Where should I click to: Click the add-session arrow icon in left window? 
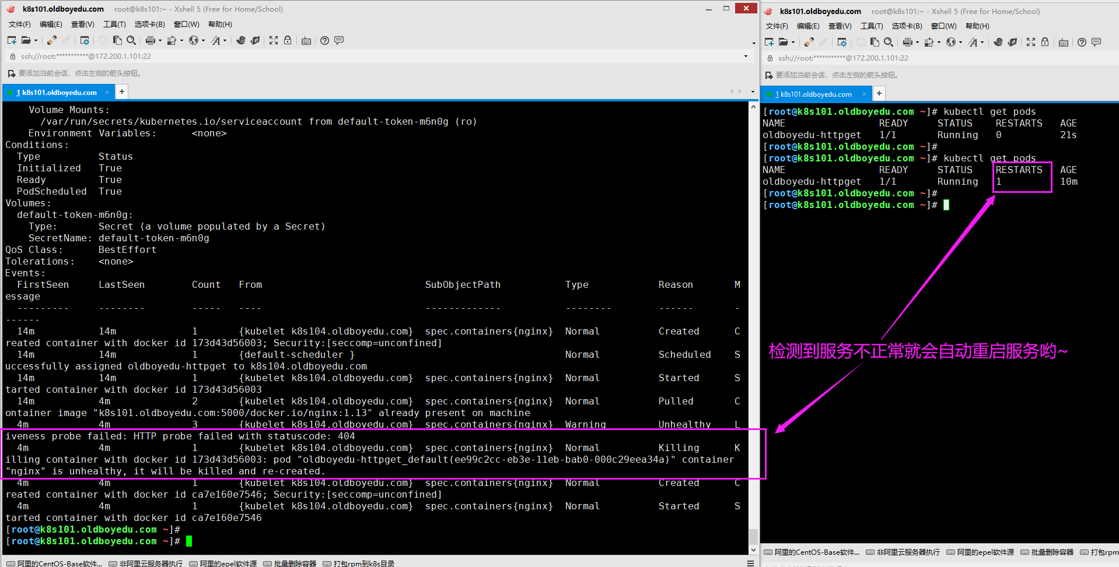(x=11, y=73)
